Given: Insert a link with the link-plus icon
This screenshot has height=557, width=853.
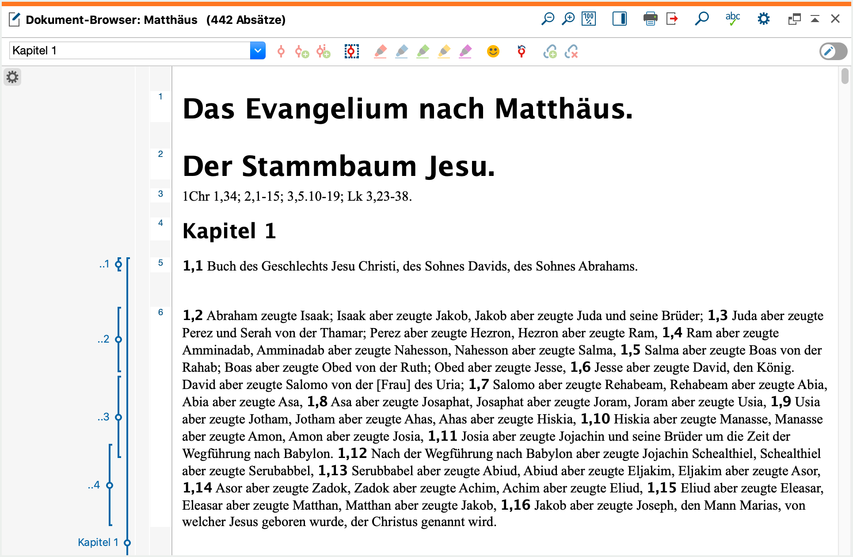Looking at the screenshot, I should pos(550,52).
